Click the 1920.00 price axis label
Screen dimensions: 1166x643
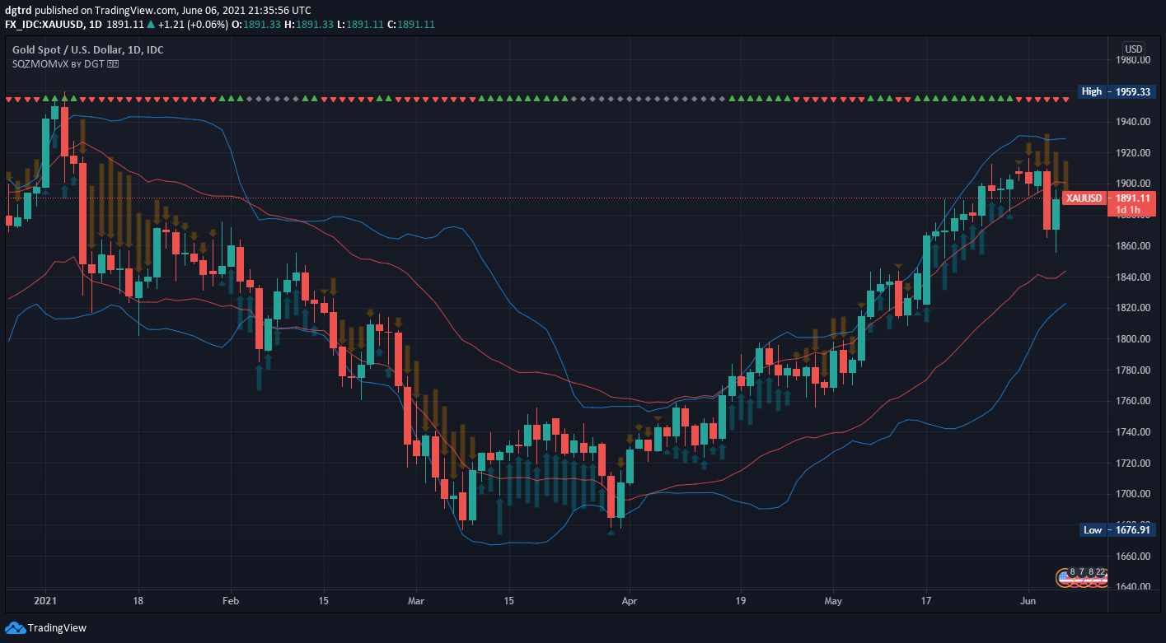(1134, 153)
